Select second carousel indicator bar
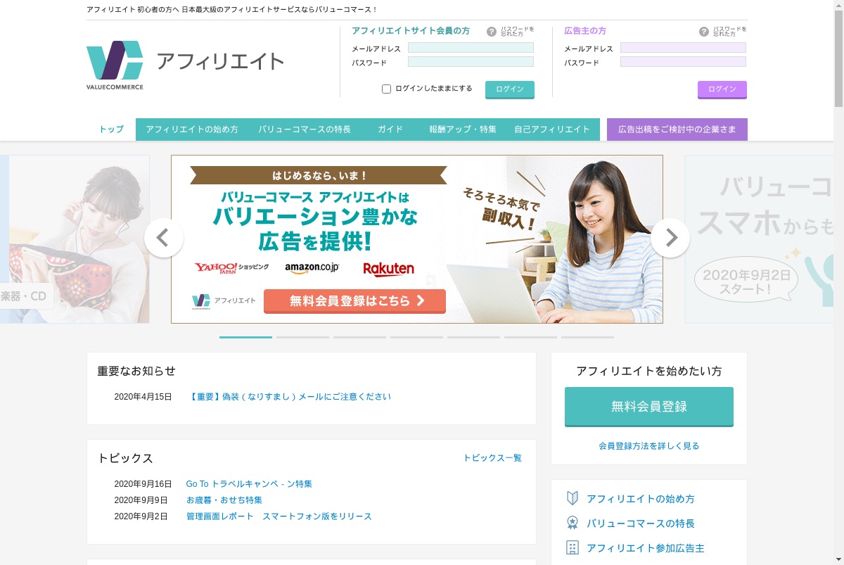This screenshot has height=565, width=844. pos(302,337)
